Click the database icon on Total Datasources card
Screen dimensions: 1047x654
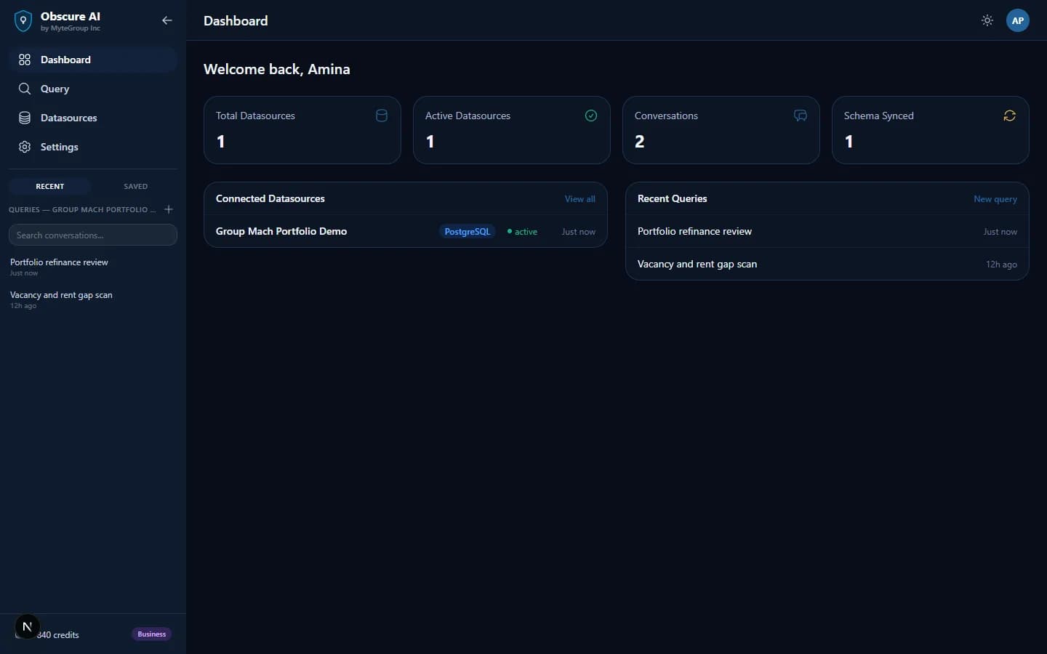[382, 116]
